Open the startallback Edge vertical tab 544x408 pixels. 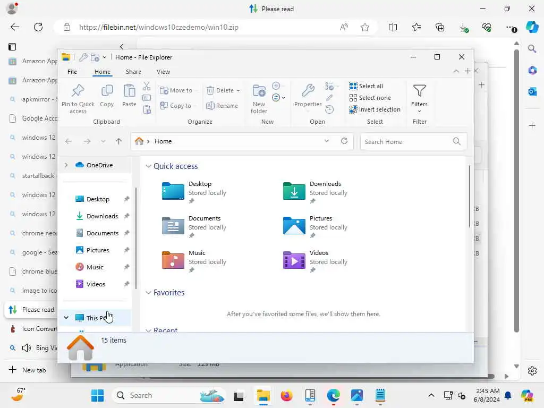click(x=32, y=175)
